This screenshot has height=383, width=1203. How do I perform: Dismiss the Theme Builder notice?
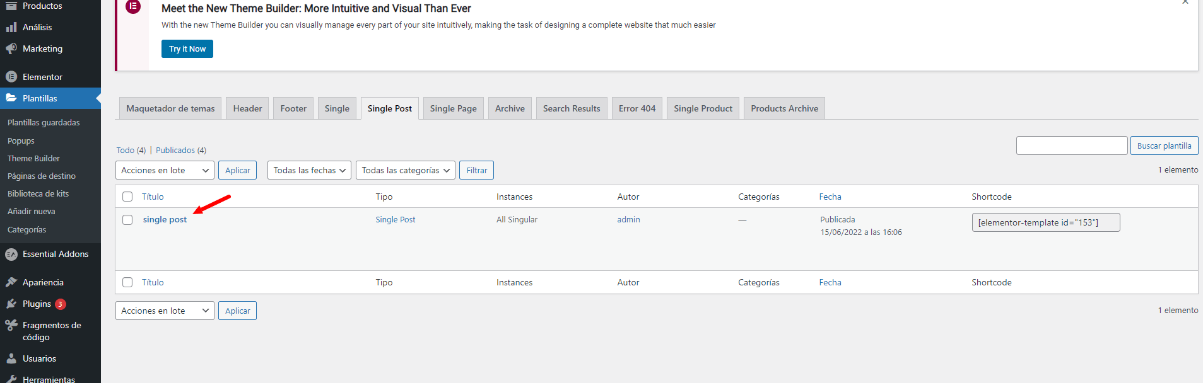[1185, 3]
